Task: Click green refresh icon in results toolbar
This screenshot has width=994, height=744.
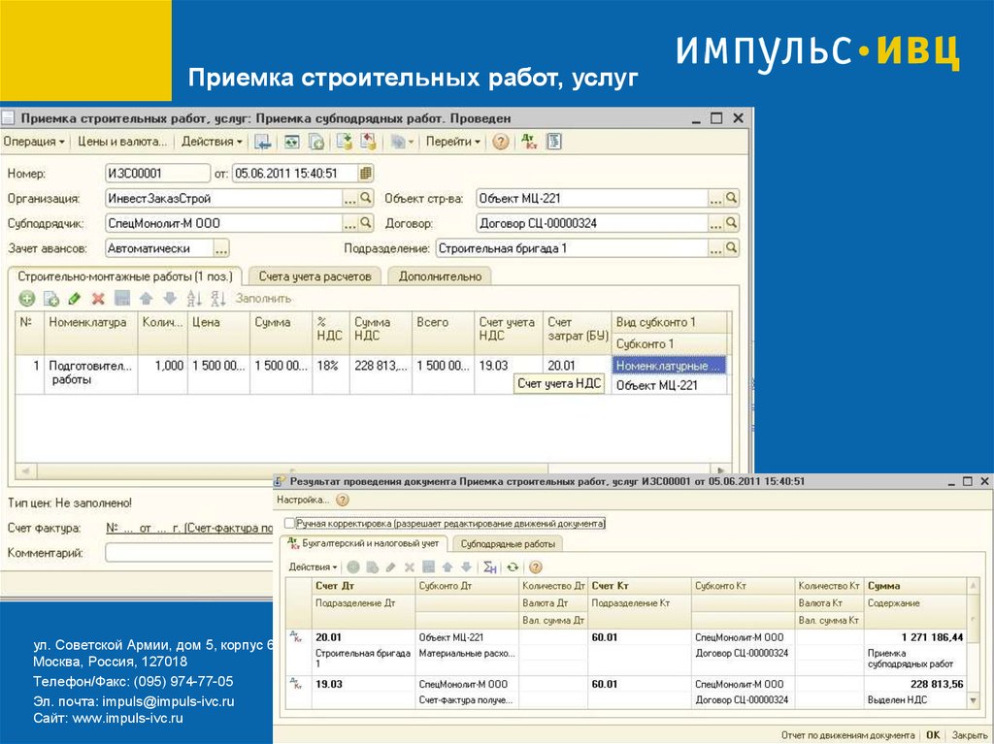Action: pos(513,567)
